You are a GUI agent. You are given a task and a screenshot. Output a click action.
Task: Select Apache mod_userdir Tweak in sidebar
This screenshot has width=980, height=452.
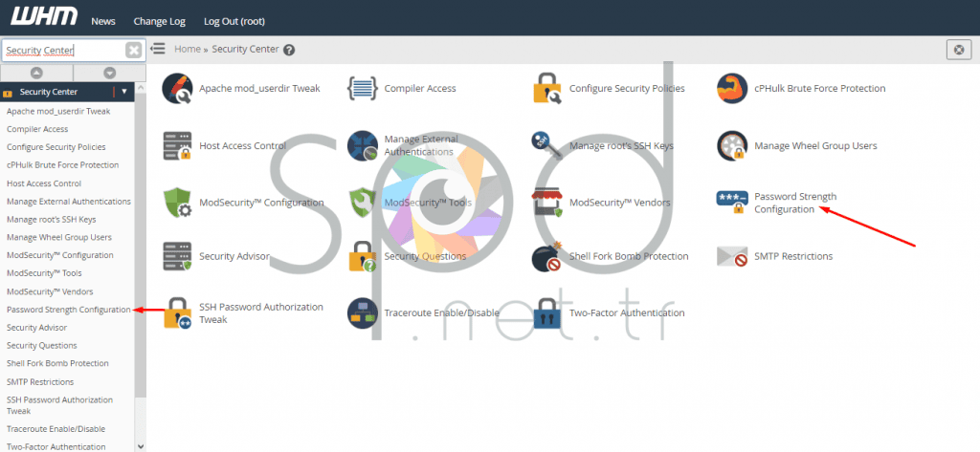click(x=58, y=111)
